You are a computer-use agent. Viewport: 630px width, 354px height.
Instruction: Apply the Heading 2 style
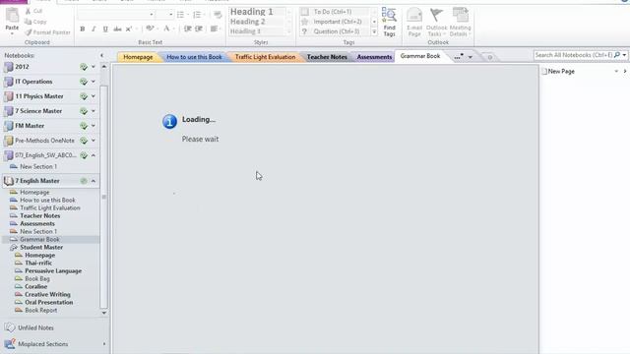pyautogui.click(x=247, y=22)
